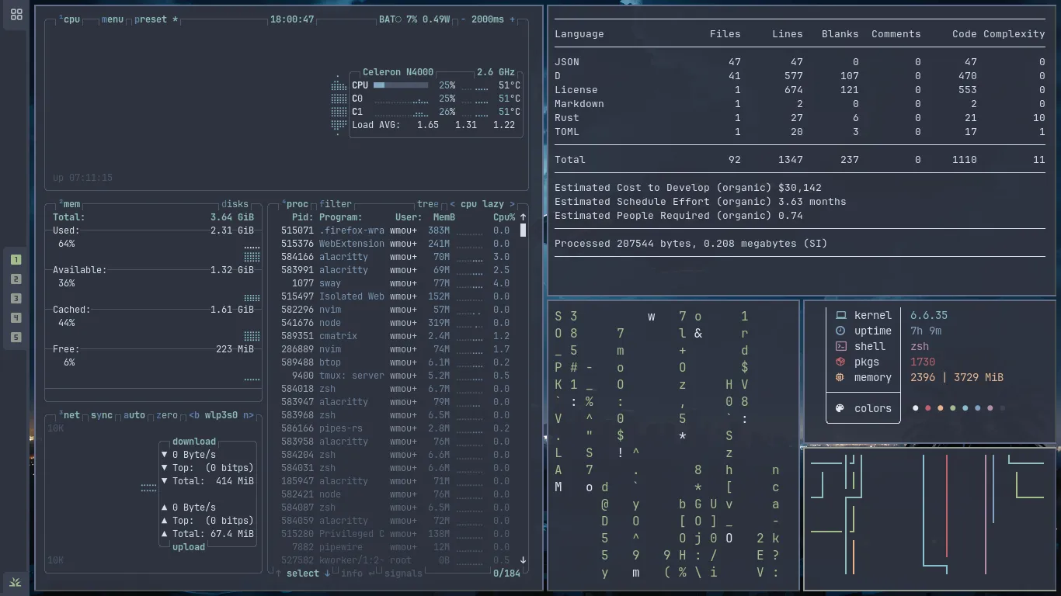The width and height of the screenshot is (1061, 596).
Task: Open the process filter field
Action: pyautogui.click(x=336, y=204)
